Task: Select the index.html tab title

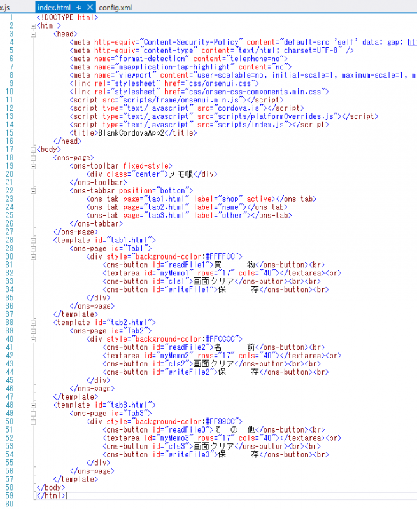Action: [x=53, y=7]
